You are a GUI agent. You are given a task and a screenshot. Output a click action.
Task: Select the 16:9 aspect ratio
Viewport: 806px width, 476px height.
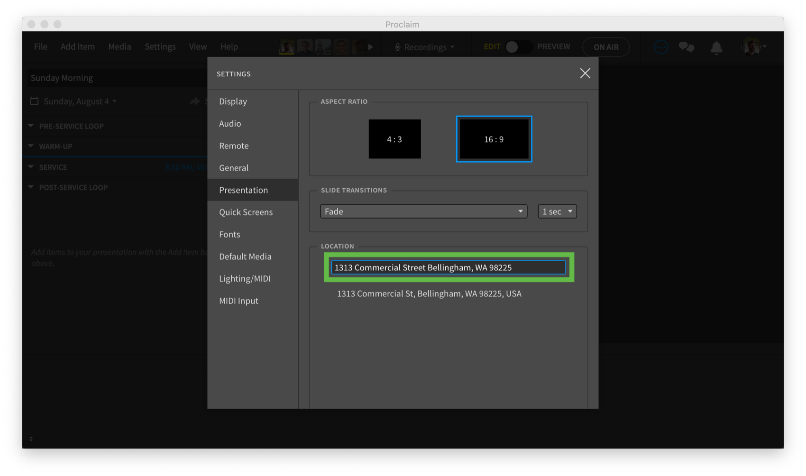pyautogui.click(x=494, y=139)
